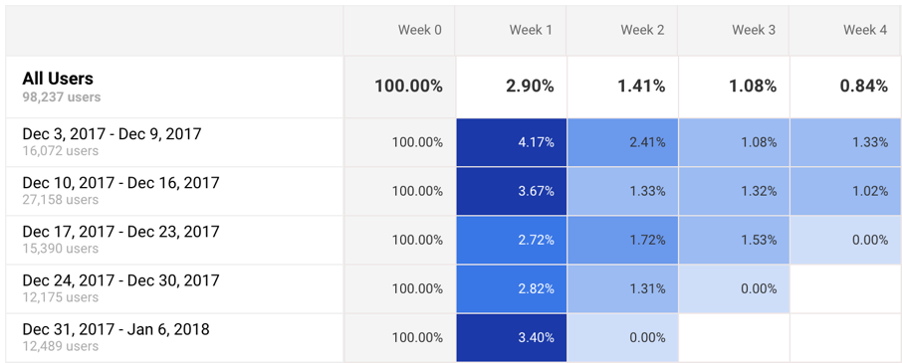Select the 1.02% Week 4 cell
Screen dimensions: 902x363
(x=845, y=191)
